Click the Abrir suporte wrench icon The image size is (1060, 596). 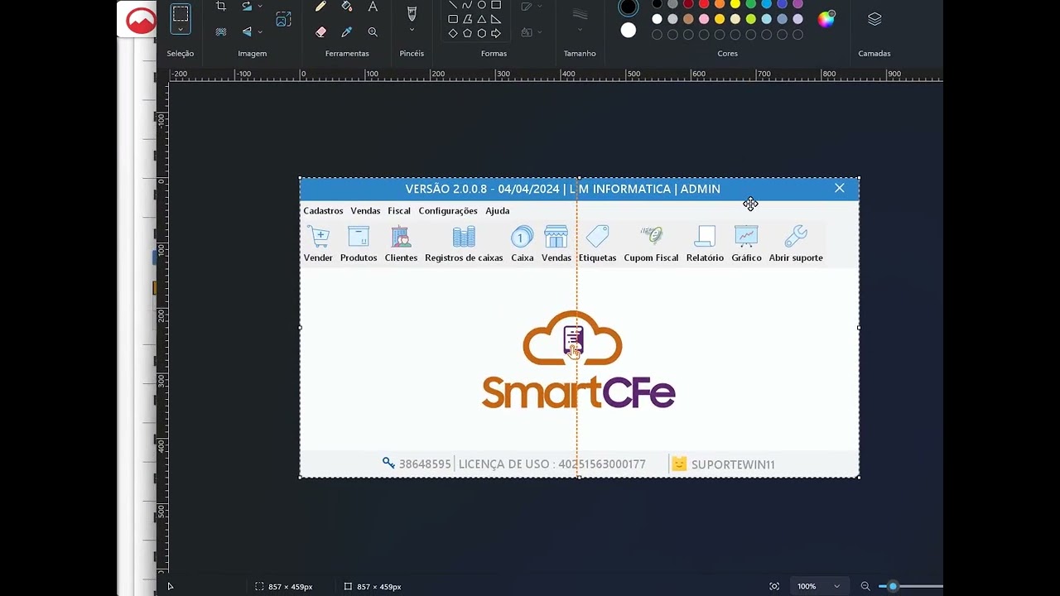click(x=796, y=237)
